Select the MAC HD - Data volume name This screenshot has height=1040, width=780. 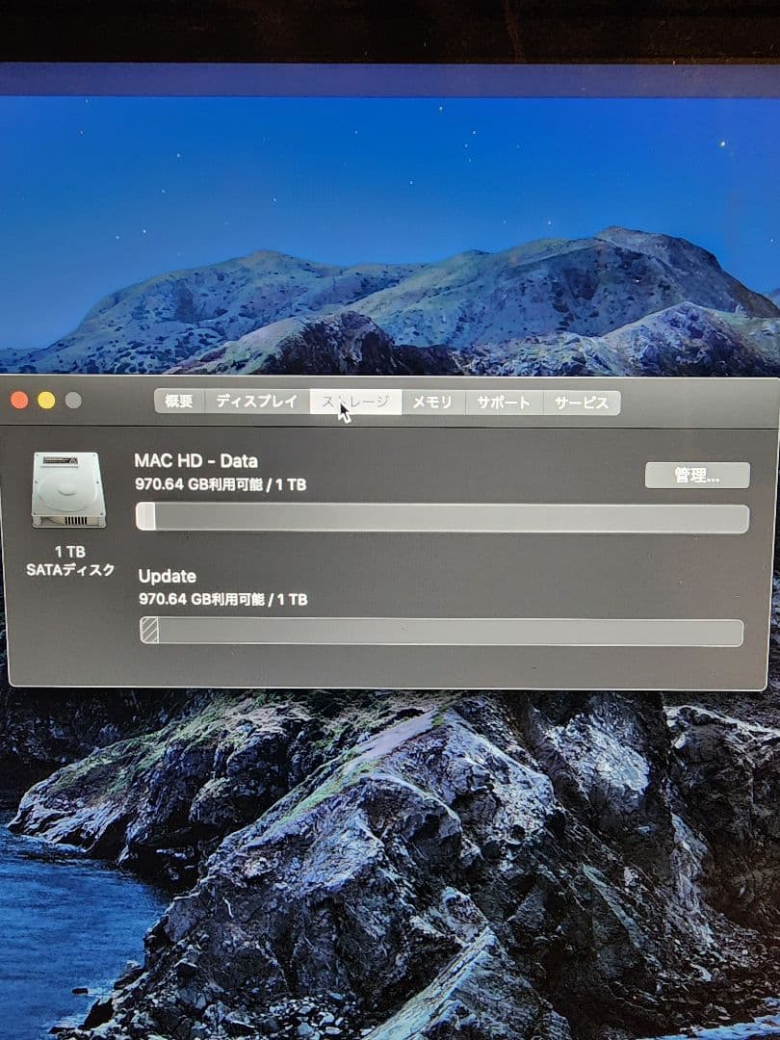coord(196,460)
